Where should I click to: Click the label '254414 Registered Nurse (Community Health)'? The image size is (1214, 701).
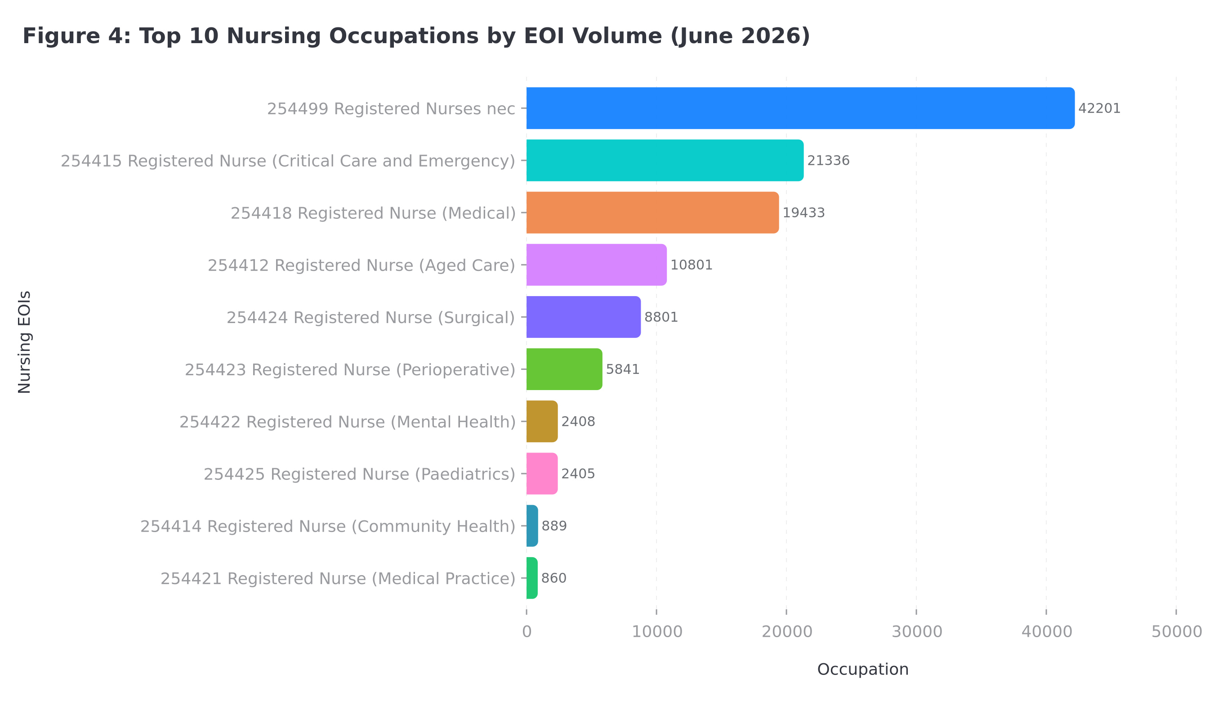pyautogui.click(x=328, y=527)
